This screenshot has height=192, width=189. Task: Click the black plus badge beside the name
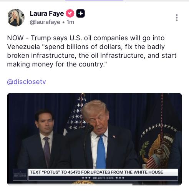pyautogui.click(x=80, y=13)
